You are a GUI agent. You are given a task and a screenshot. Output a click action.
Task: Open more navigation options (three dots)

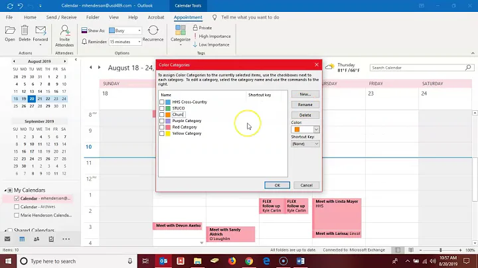(x=66, y=239)
